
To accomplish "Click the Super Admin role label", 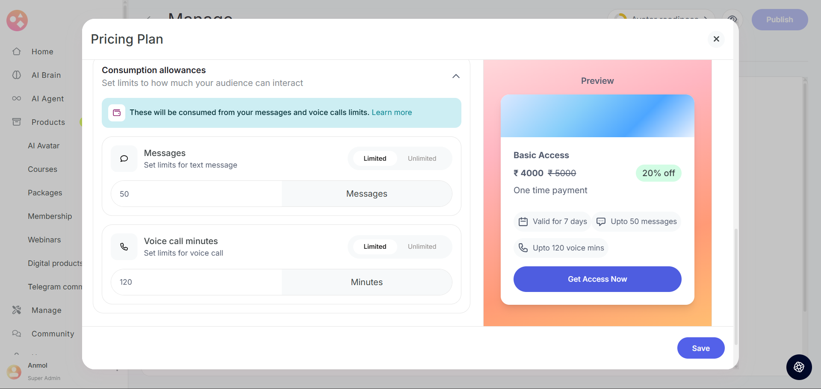I will click(44, 378).
